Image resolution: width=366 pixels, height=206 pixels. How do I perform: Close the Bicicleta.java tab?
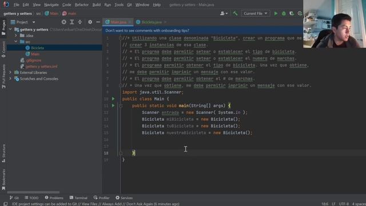pyautogui.click(x=165, y=22)
